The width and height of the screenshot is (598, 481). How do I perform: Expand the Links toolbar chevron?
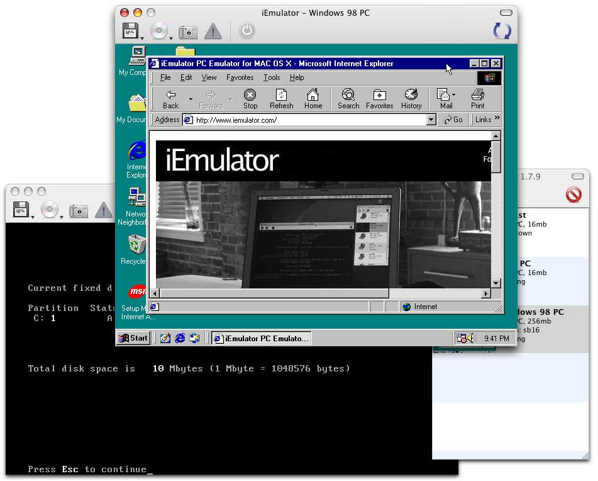tap(497, 118)
